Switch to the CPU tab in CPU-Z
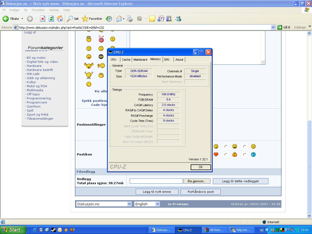 point(113,60)
